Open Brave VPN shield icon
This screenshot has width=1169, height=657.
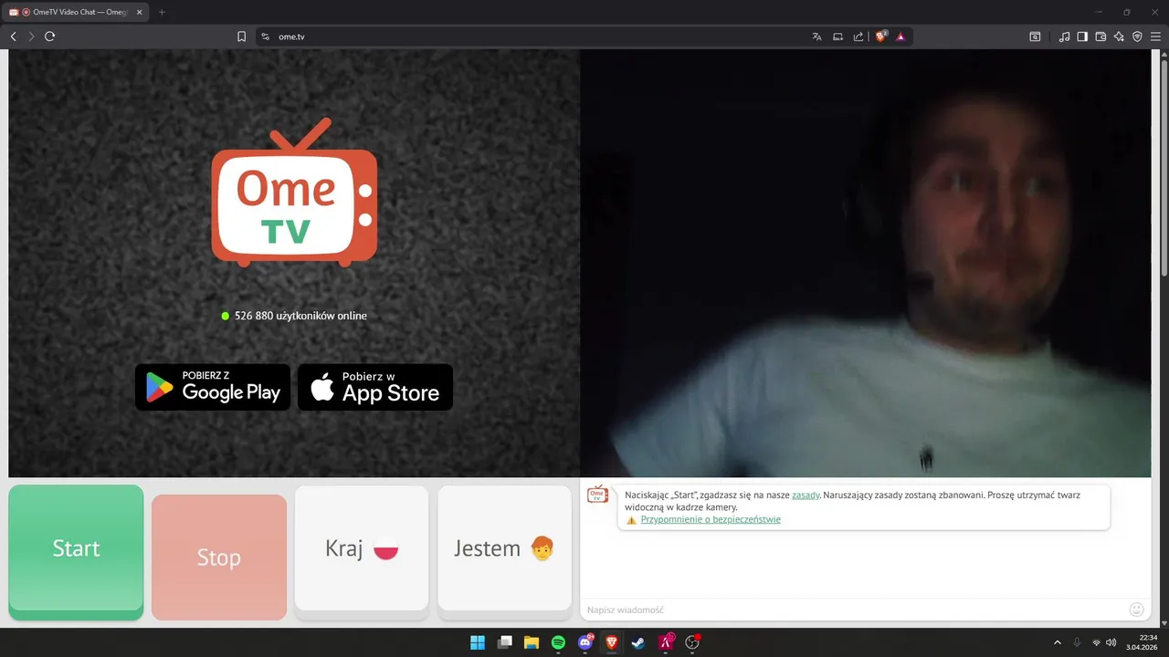(x=1137, y=36)
